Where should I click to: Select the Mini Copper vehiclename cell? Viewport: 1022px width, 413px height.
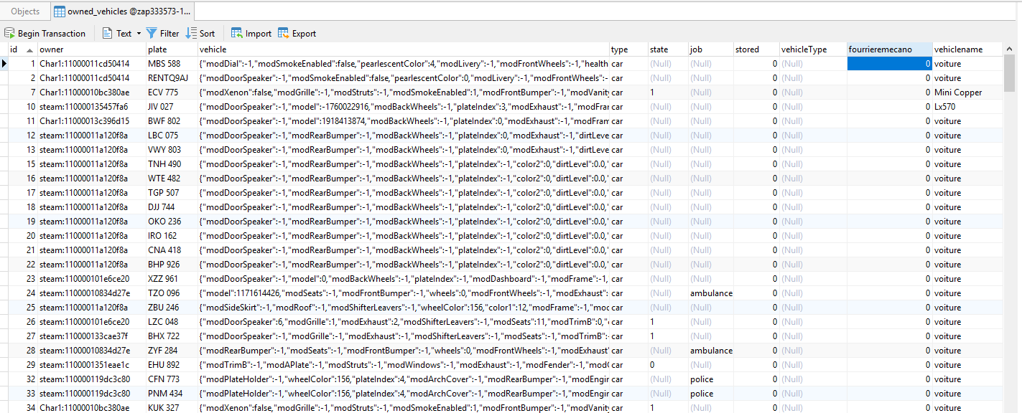point(958,92)
